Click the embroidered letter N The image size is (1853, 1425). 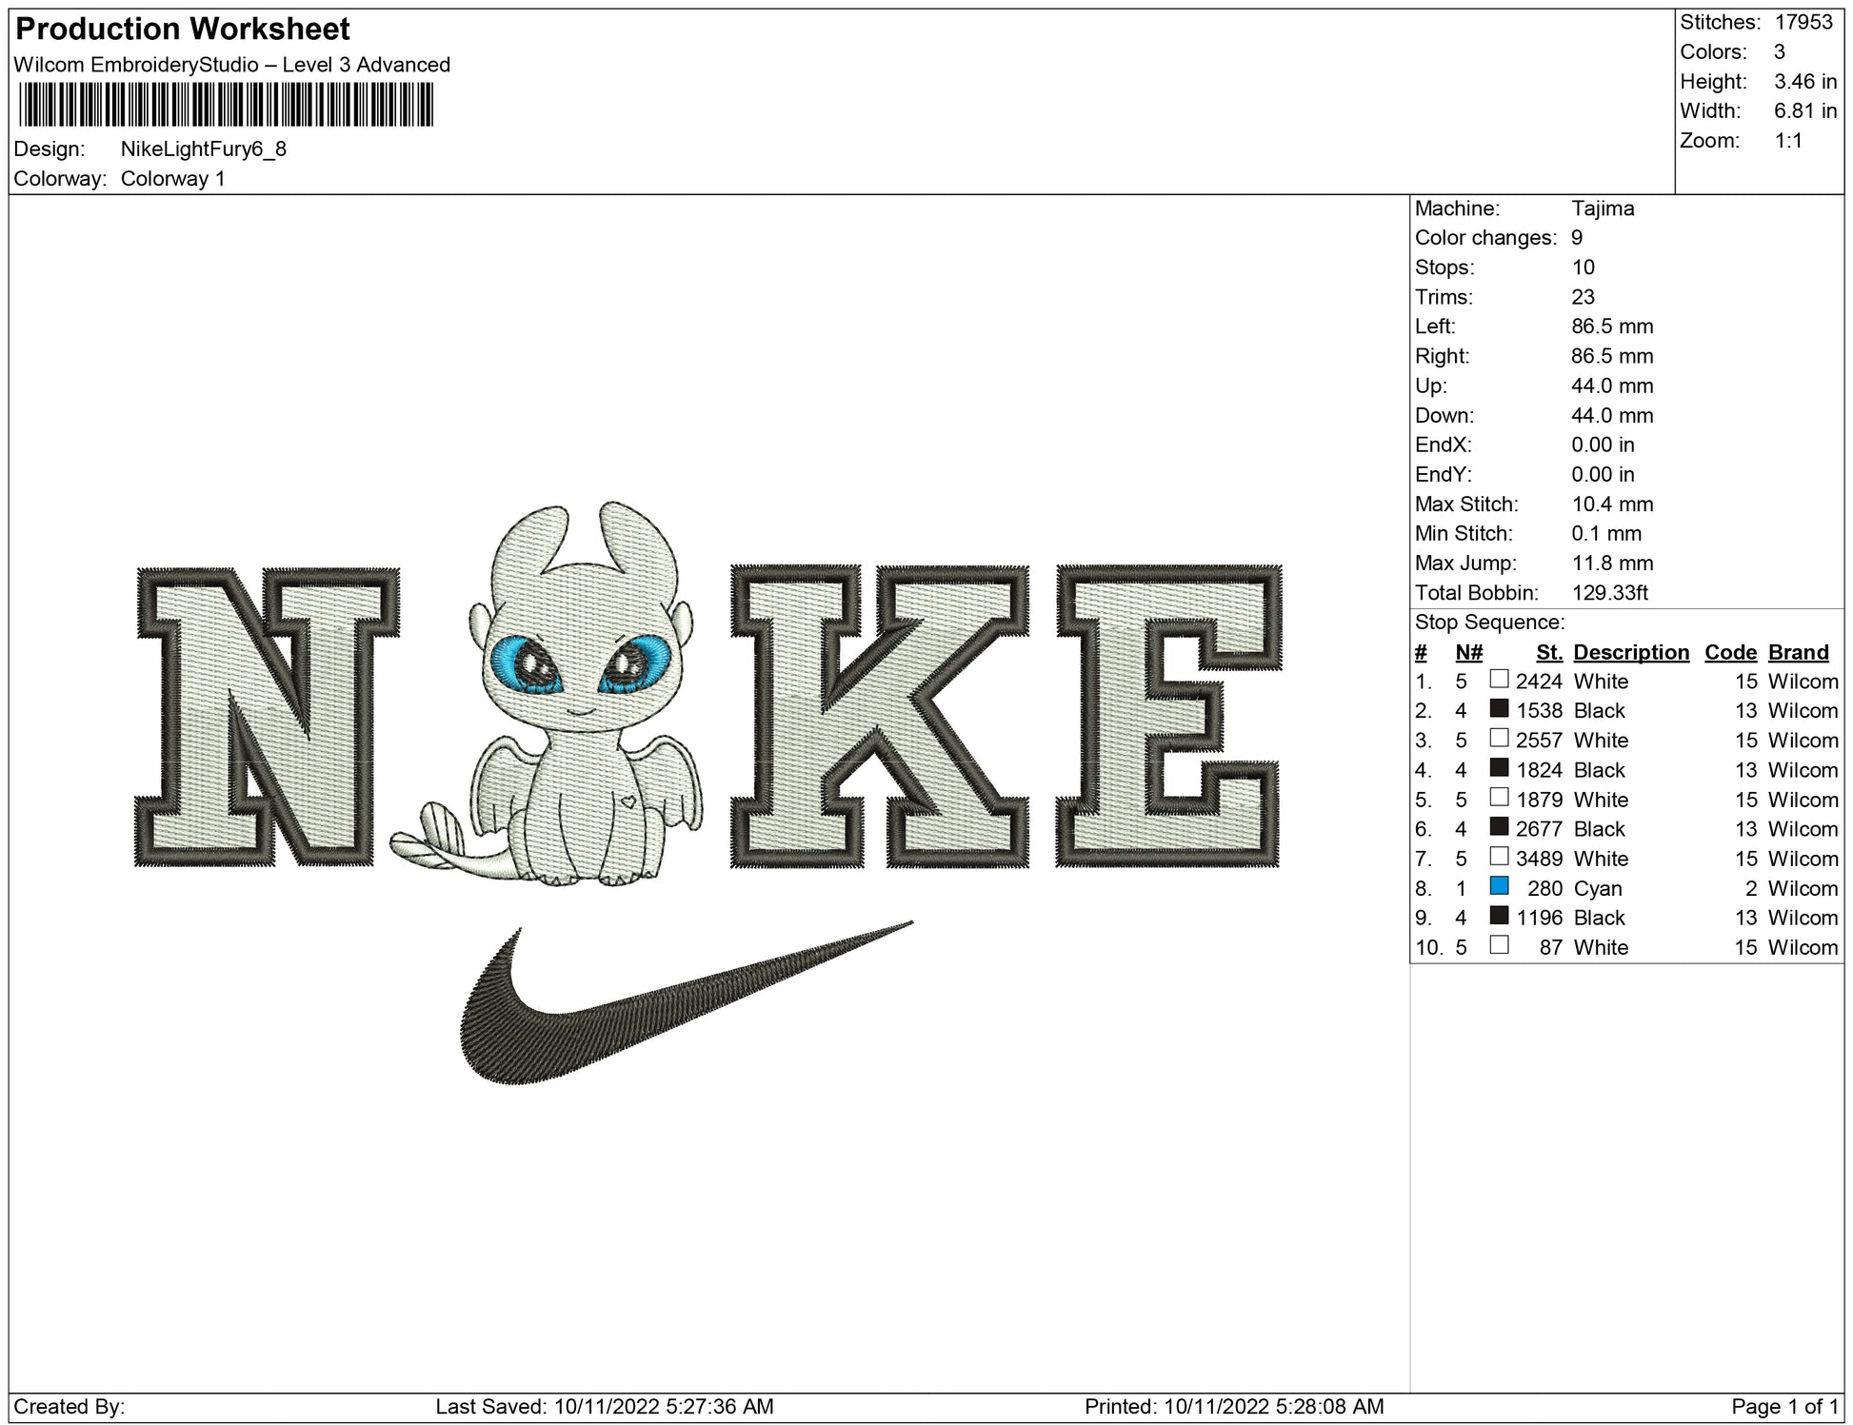pyautogui.click(x=267, y=716)
